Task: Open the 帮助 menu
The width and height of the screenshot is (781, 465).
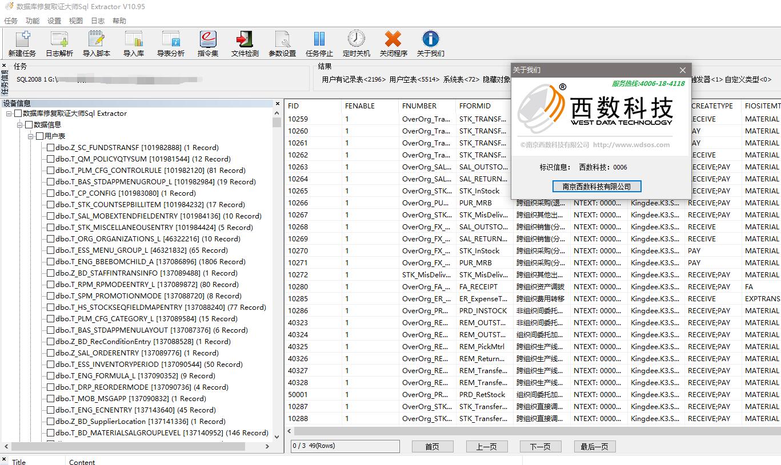Action: click(119, 21)
